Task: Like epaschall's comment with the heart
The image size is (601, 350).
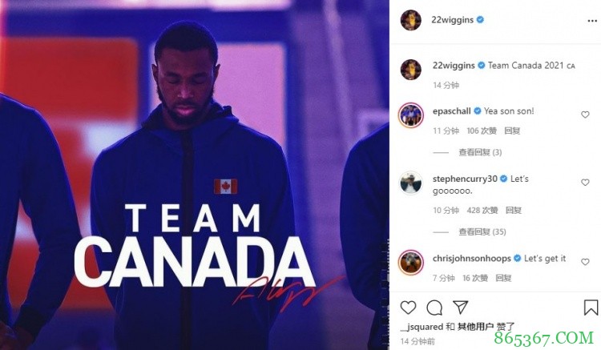Action: coord(585,115)
